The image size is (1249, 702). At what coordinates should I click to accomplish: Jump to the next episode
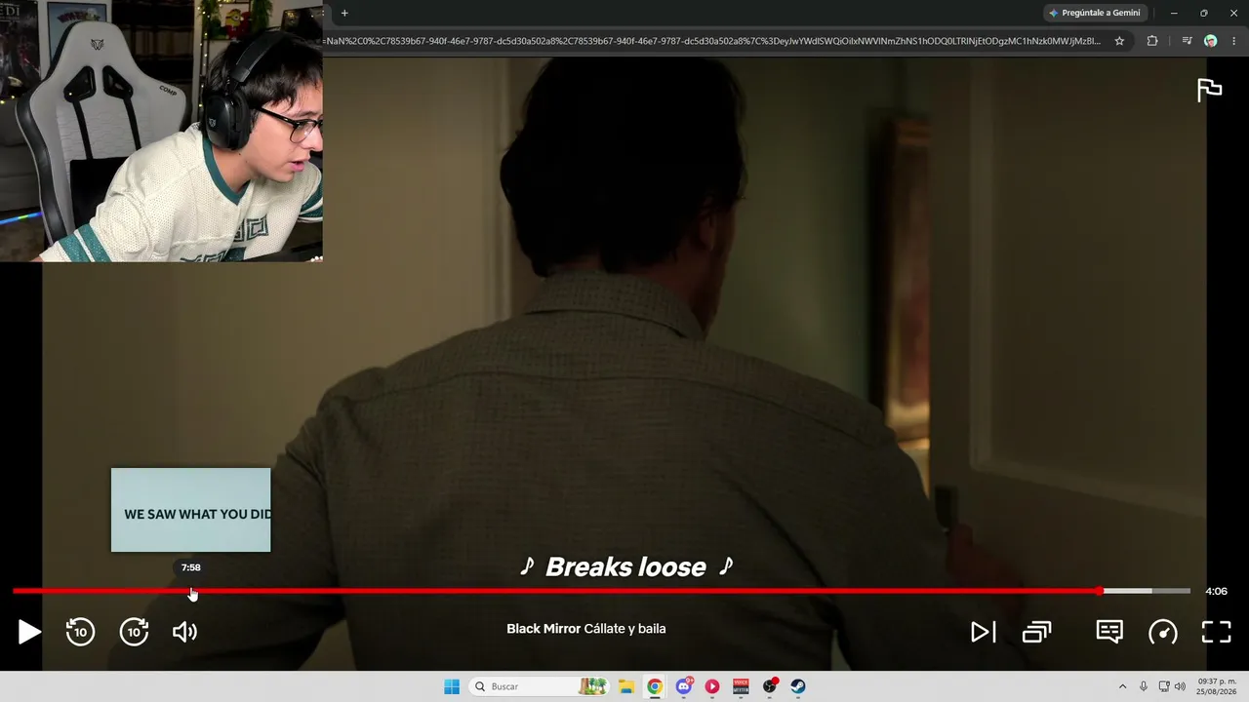[x=983, y=632]
